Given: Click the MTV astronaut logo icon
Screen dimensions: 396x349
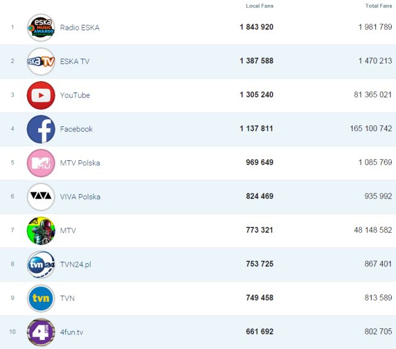Looking at the screenshot, I should click(x=41, y=230).
